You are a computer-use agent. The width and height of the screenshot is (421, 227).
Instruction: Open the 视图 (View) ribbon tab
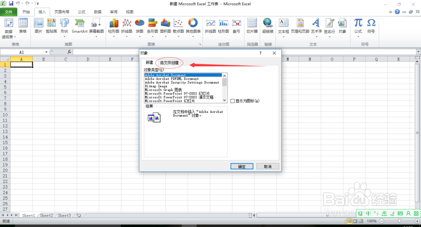[x=130, y=12]
